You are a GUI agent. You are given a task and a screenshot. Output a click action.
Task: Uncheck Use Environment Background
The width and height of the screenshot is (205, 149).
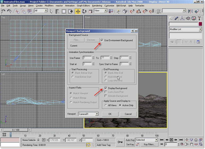pyautogui.click(x=102, y=40)
